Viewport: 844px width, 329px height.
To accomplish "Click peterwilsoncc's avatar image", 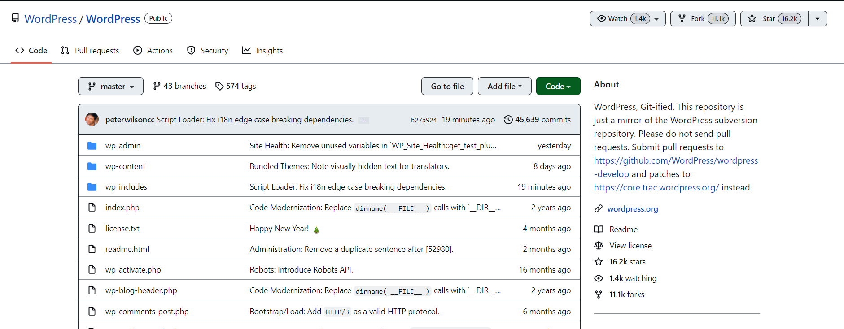I will coord(92,119).
